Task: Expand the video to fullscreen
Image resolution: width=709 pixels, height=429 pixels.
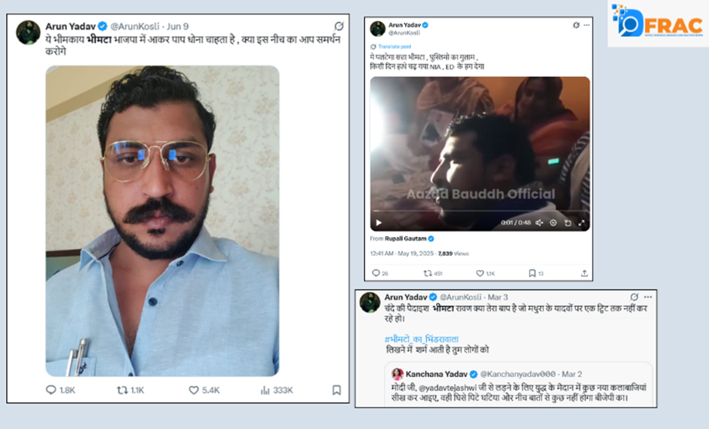Action: click(x=582, y=222)
